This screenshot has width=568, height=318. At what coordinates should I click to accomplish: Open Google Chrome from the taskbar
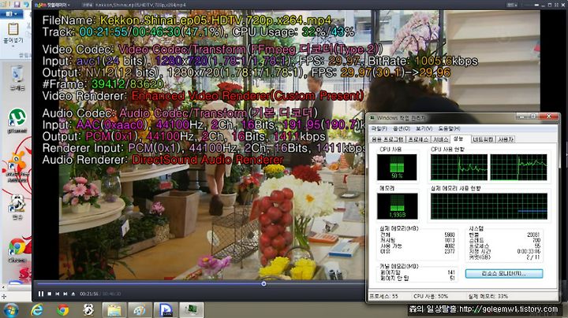point(62,310)
